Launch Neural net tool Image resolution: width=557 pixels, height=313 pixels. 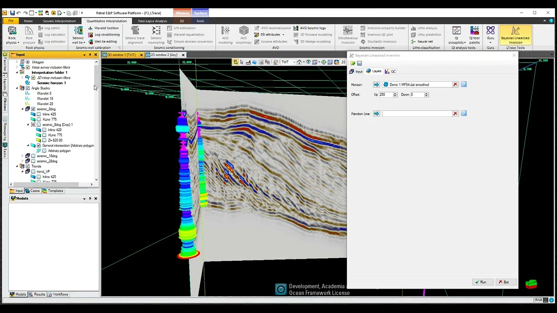[x=422, y=42]
